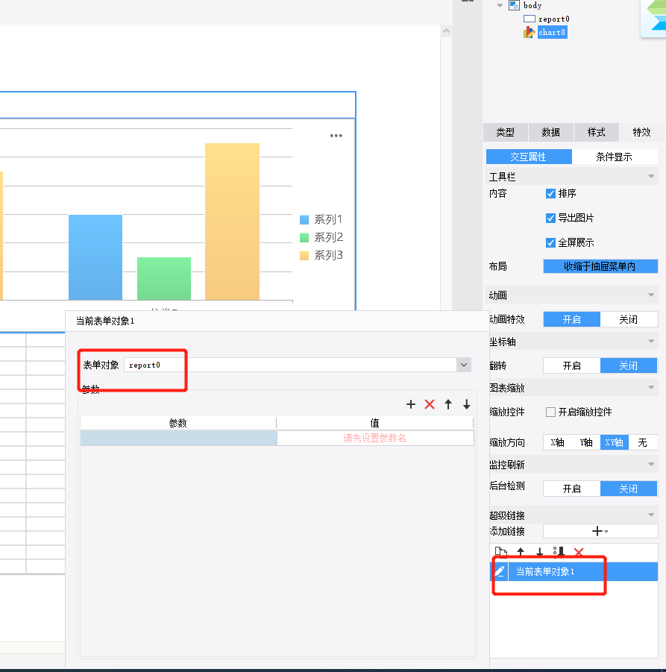
Task: Move hyperlink up in the link list
Action: click(521, 552)
